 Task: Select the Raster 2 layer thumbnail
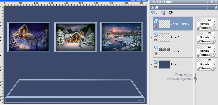coord(164,51)
